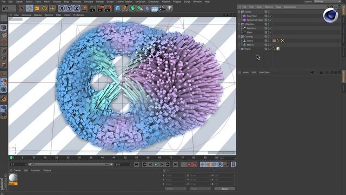Click the blue Cube primitive icon

click(x=118, y=9)
